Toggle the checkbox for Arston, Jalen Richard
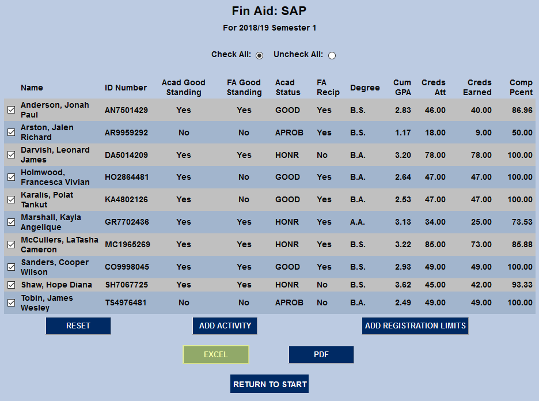539x401 pixels. (x=10, y=132)
